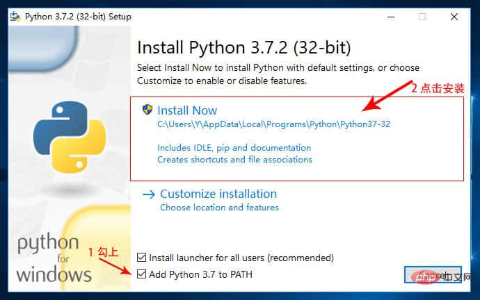Click Choose location and features text
The image size is (480, 300).
[x=220, y=208]
